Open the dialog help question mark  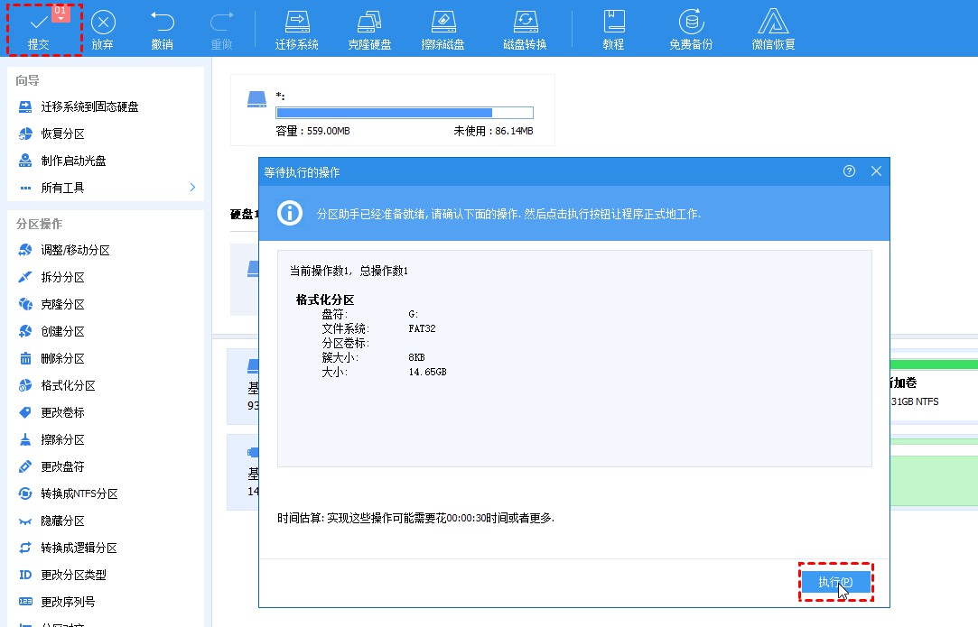[847, 171]
